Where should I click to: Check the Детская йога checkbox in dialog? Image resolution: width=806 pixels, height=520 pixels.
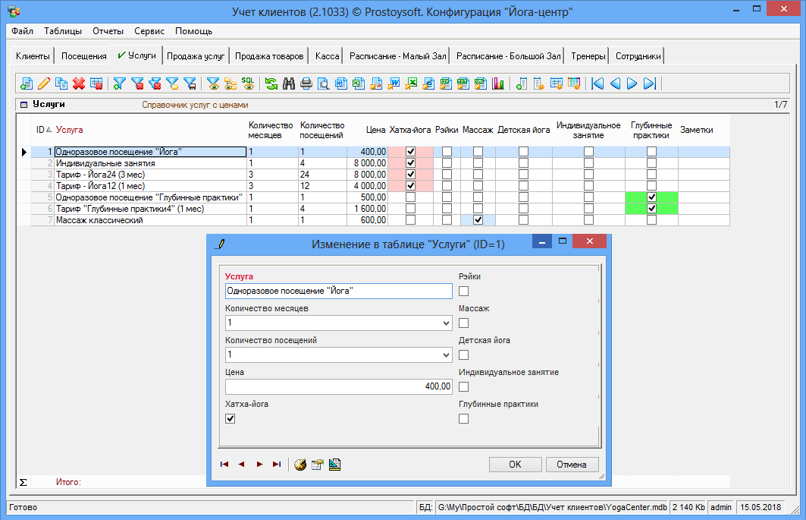point(463,355)
